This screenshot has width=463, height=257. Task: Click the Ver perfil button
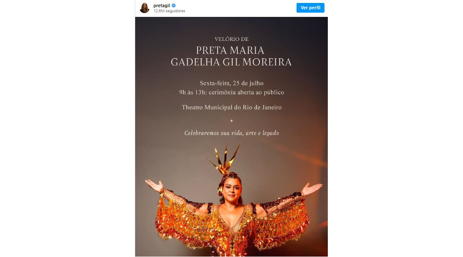[310, 8]
